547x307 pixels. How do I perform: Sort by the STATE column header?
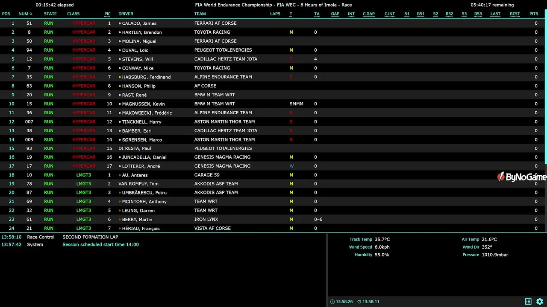(50, 14)
